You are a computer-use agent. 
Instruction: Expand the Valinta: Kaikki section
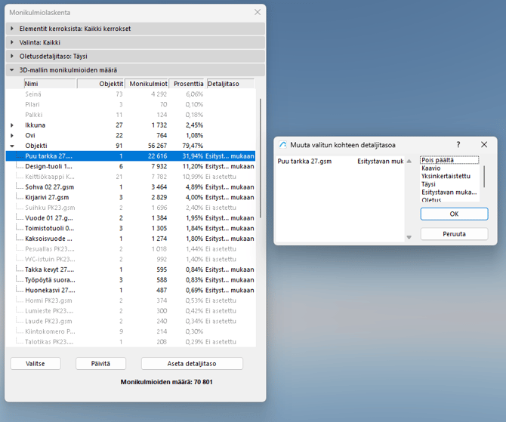coord(12,42)
